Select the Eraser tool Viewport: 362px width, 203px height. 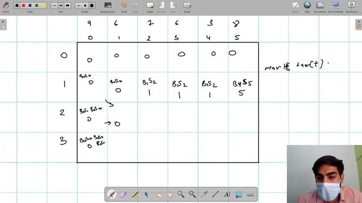coord(123,195)
